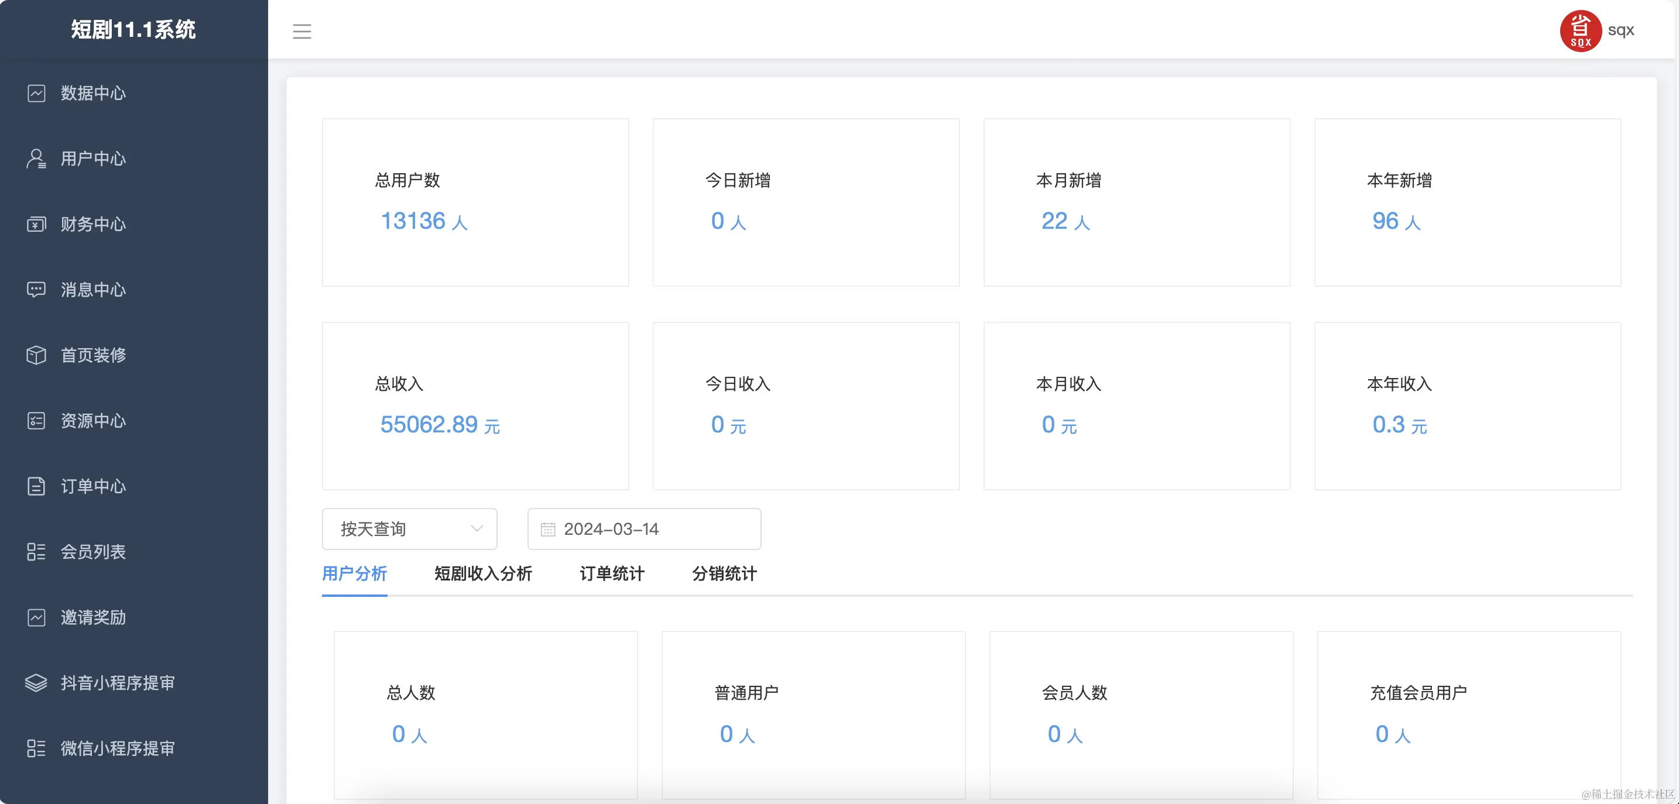Switch to the 短剧收入分析 tab

tap(482, 574)
